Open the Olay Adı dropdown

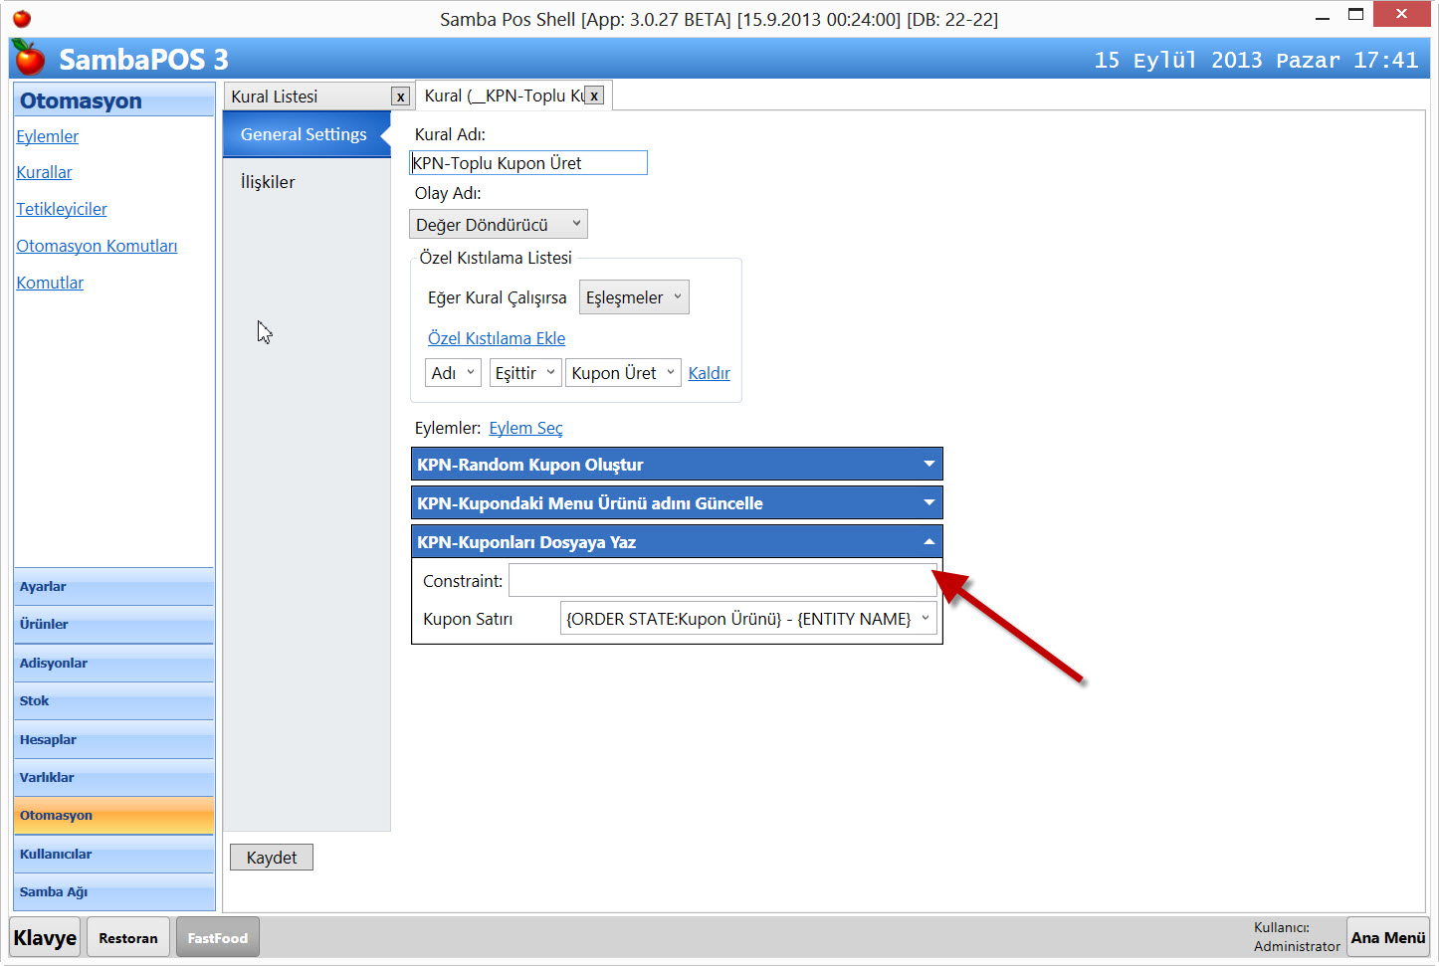tap(498, 225)
